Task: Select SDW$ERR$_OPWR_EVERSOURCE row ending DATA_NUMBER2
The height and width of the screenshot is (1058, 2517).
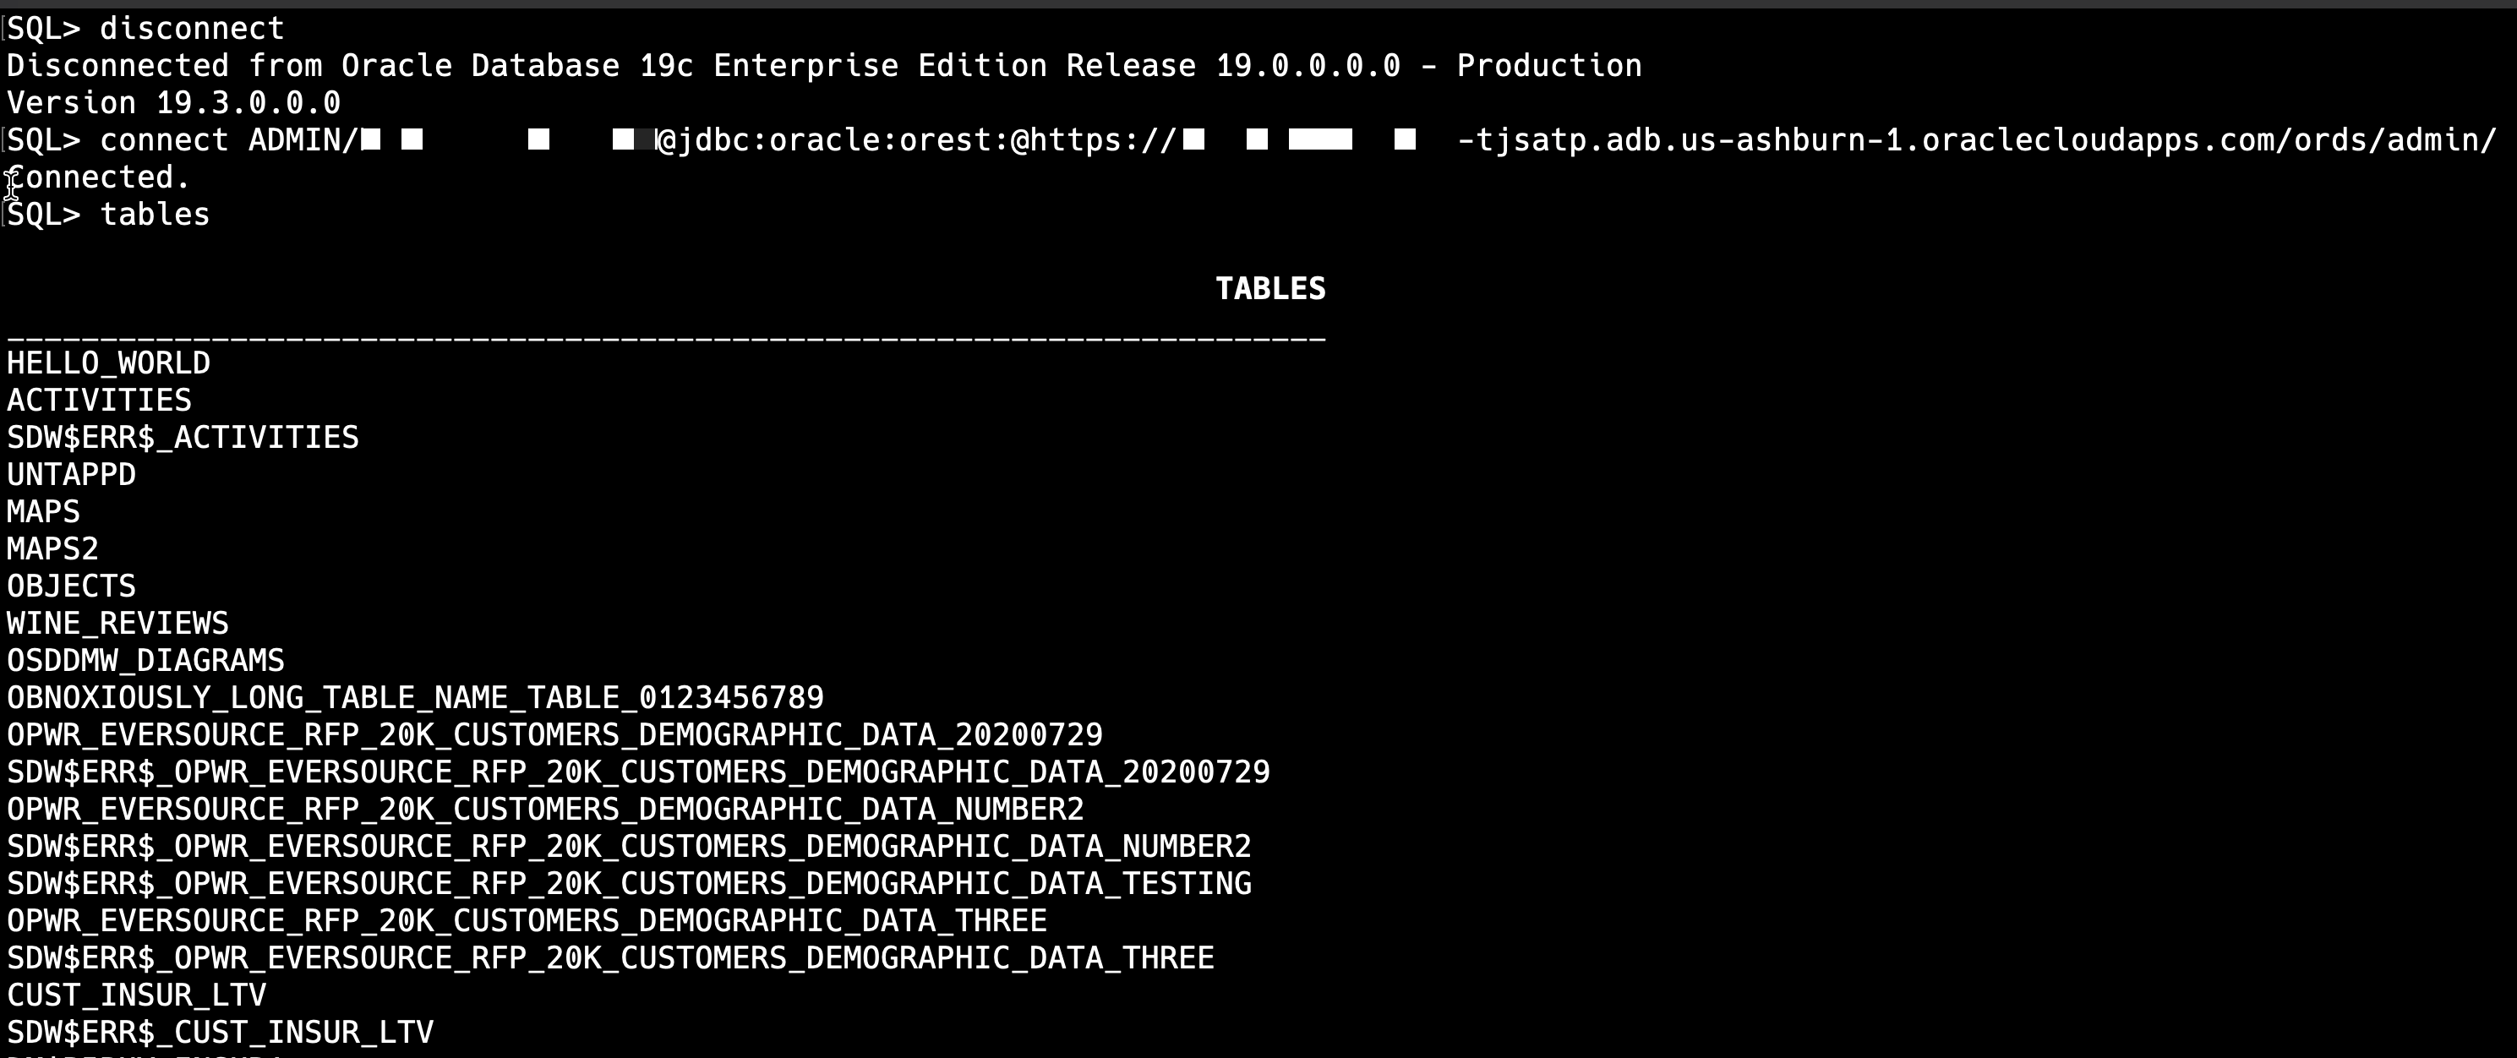Action: pyautogui.click(x=629, y=846)
